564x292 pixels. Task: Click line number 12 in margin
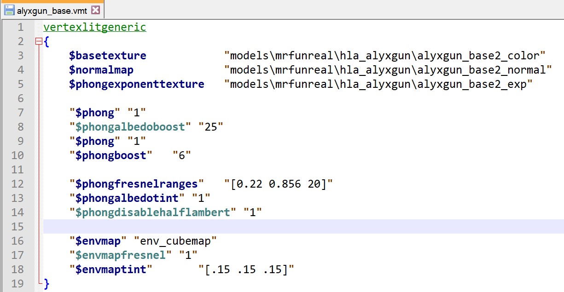click(17, 184)
